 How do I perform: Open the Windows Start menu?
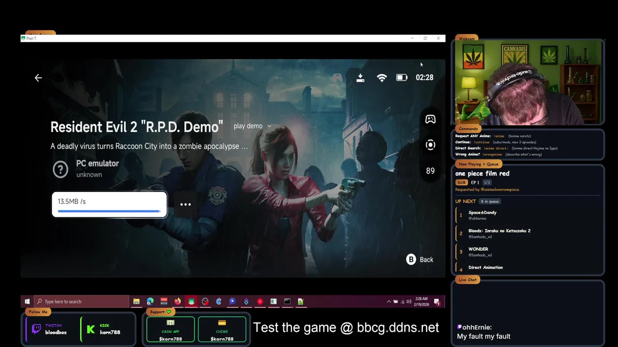click(x=27, y=302)
